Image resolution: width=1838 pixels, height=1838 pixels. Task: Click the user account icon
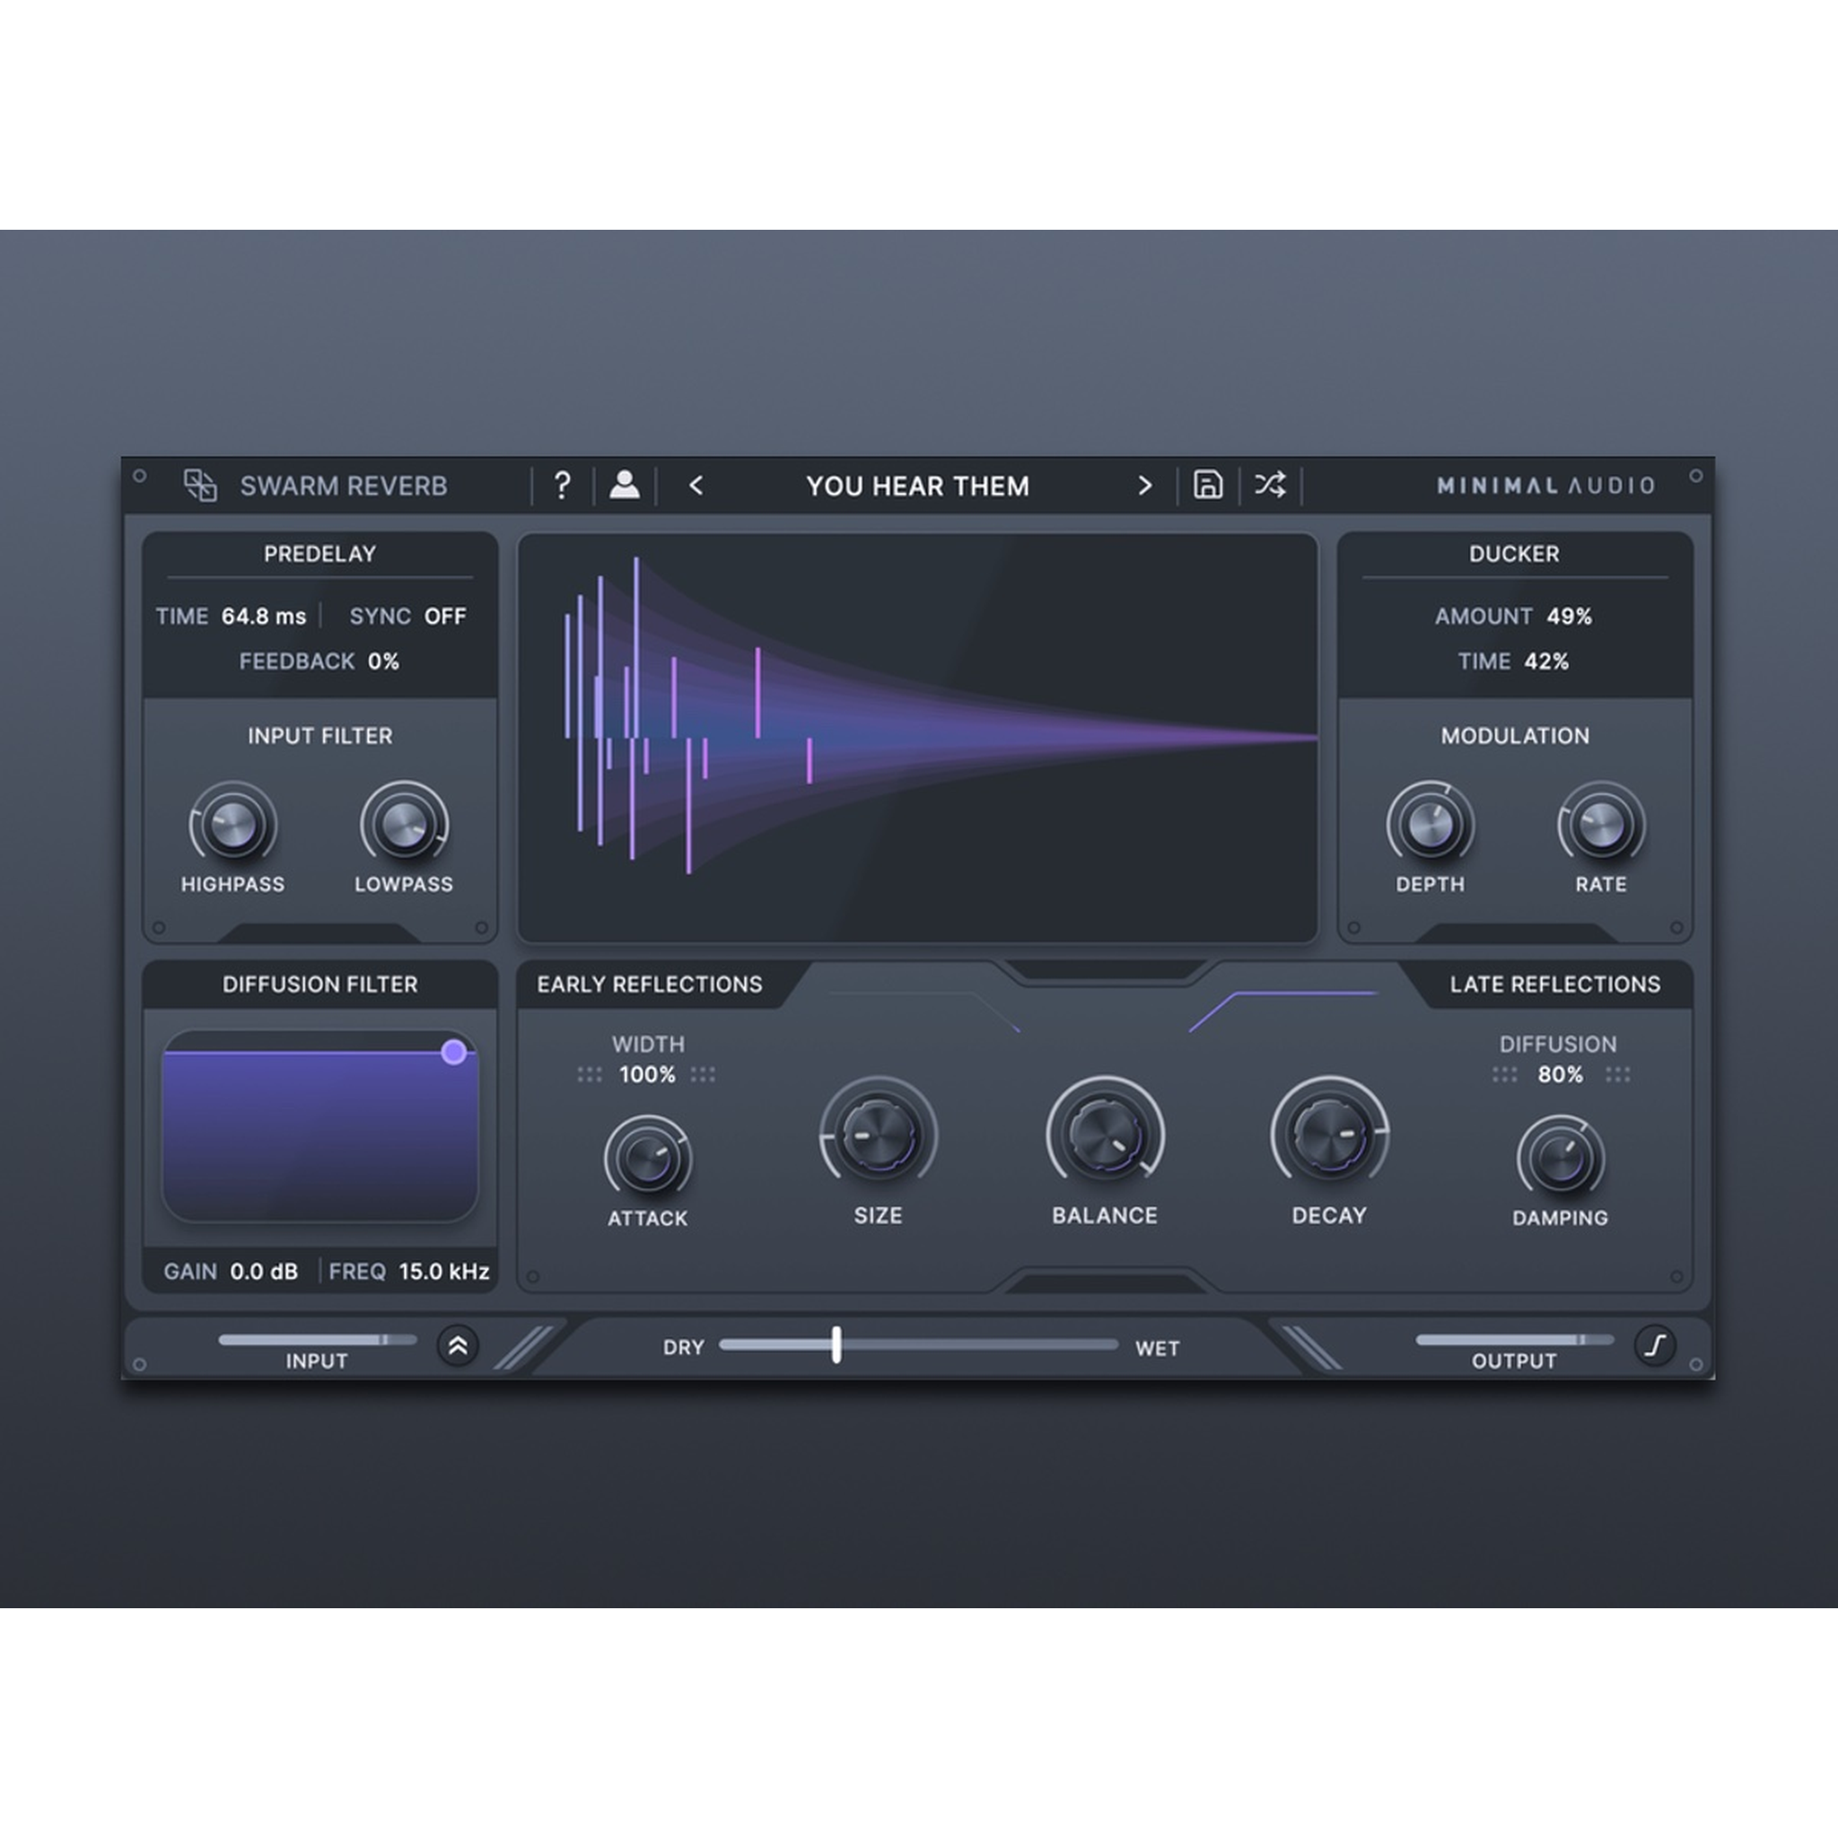pos(626,486)
